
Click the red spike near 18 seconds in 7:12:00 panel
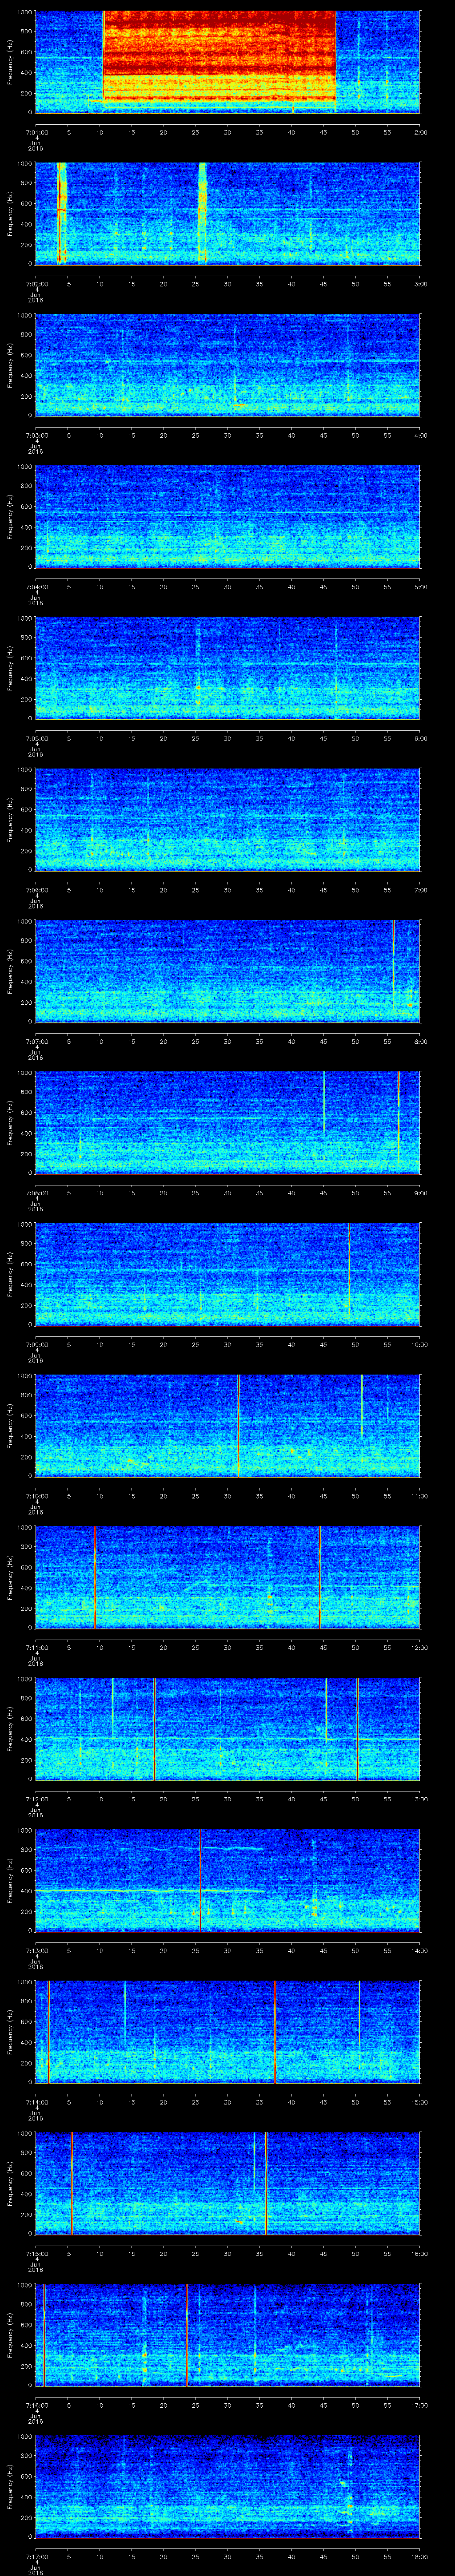point(155,1728)
